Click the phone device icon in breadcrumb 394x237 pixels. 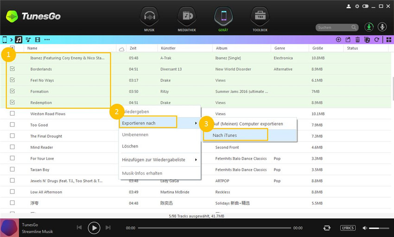(x=5, y=39)
